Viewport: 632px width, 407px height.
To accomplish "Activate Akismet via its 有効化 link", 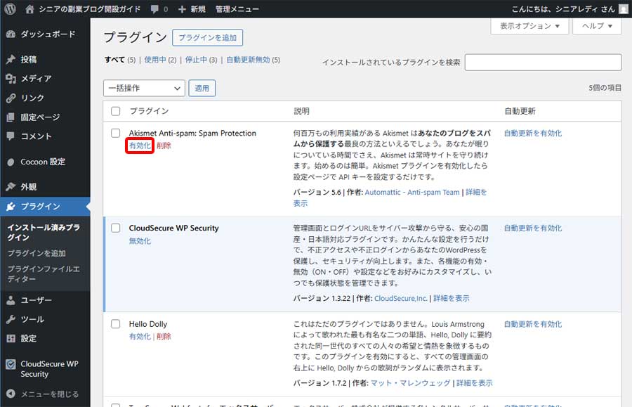I will coord(138,146).
